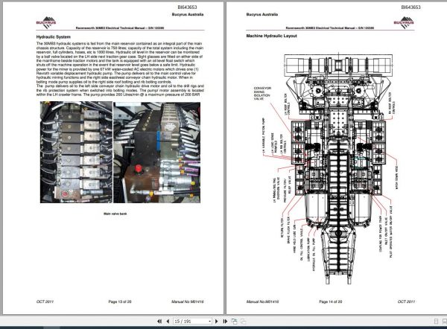Click 'OCT 2011' on the left page footer
Viewport: 447px width, 329px height.
(45, 301)
